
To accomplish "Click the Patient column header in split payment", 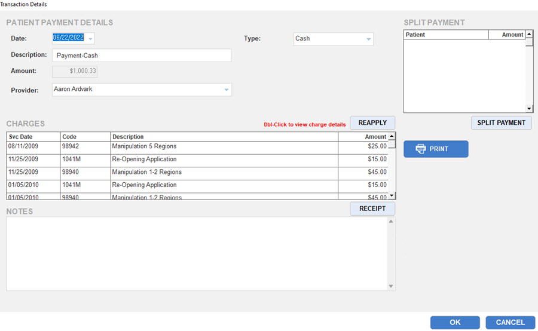I will 445,35.
